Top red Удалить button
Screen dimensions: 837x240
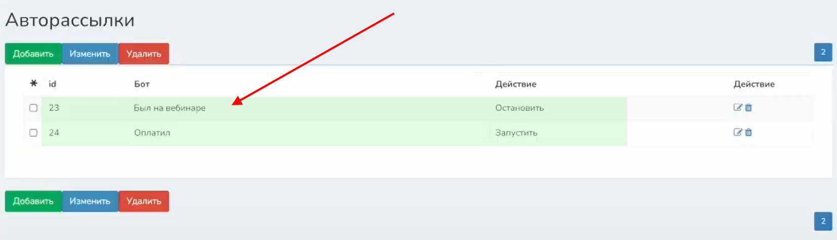(144, 54)
